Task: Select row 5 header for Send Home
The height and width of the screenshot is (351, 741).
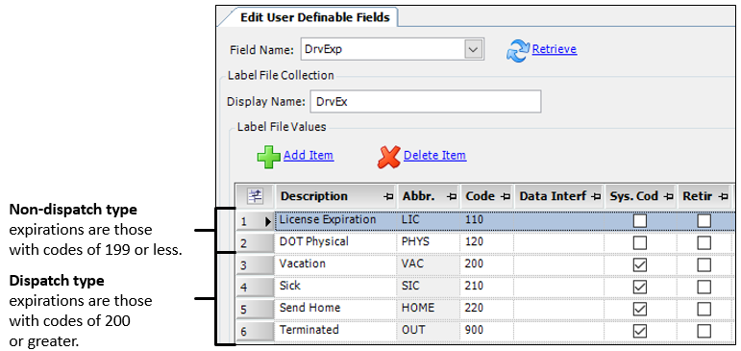Action: coord(256,310)
